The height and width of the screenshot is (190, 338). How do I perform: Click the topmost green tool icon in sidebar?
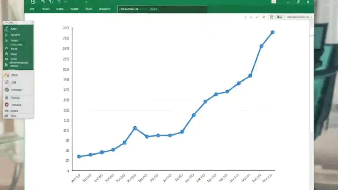6,29
